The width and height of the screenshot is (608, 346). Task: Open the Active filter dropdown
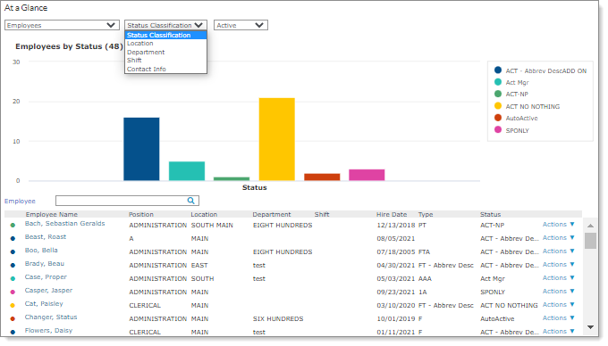point(241,25)
